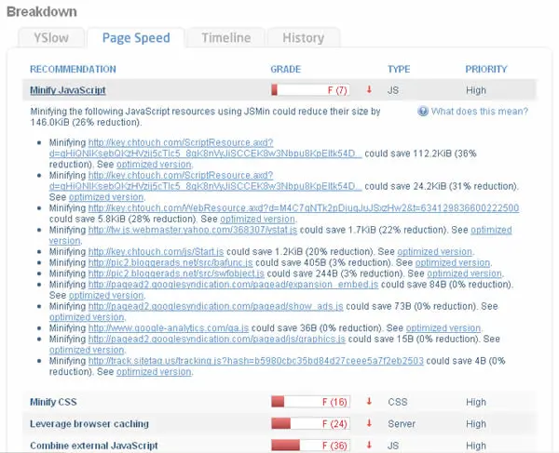This screenshot has width=559, height=453.
Task: Click red down arrow in Minify CSS row
Action: point(369,402)
